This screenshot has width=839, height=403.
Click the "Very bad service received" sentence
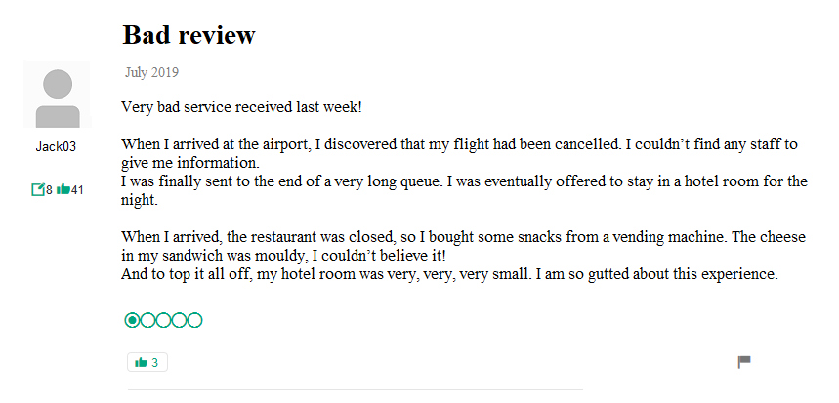241,105
